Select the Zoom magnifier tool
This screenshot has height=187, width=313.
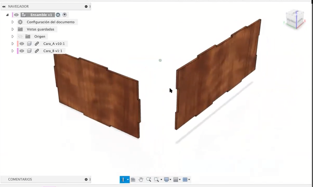coord(148,180)
